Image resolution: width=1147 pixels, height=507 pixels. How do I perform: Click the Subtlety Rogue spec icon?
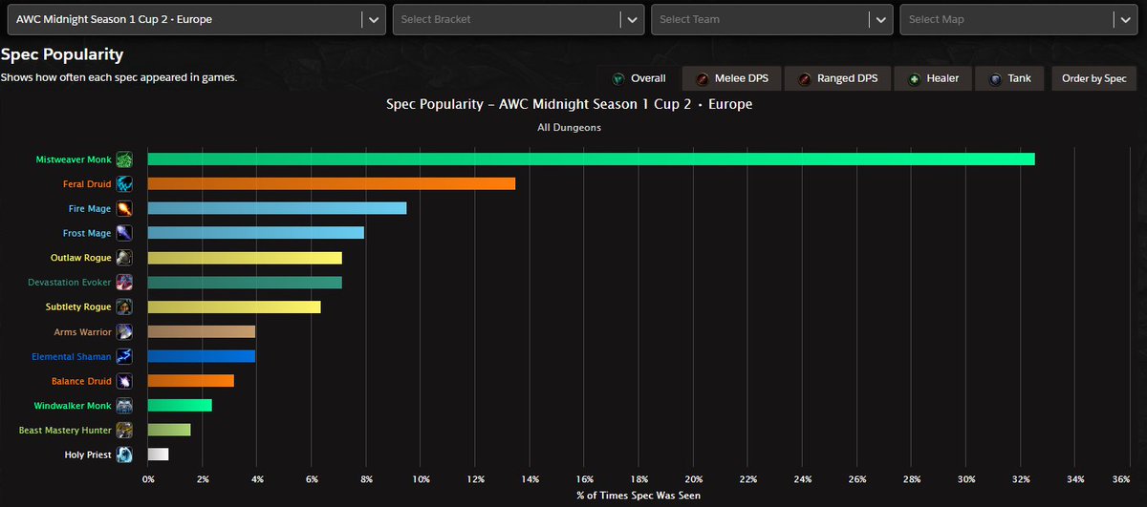tap(124, 307)
